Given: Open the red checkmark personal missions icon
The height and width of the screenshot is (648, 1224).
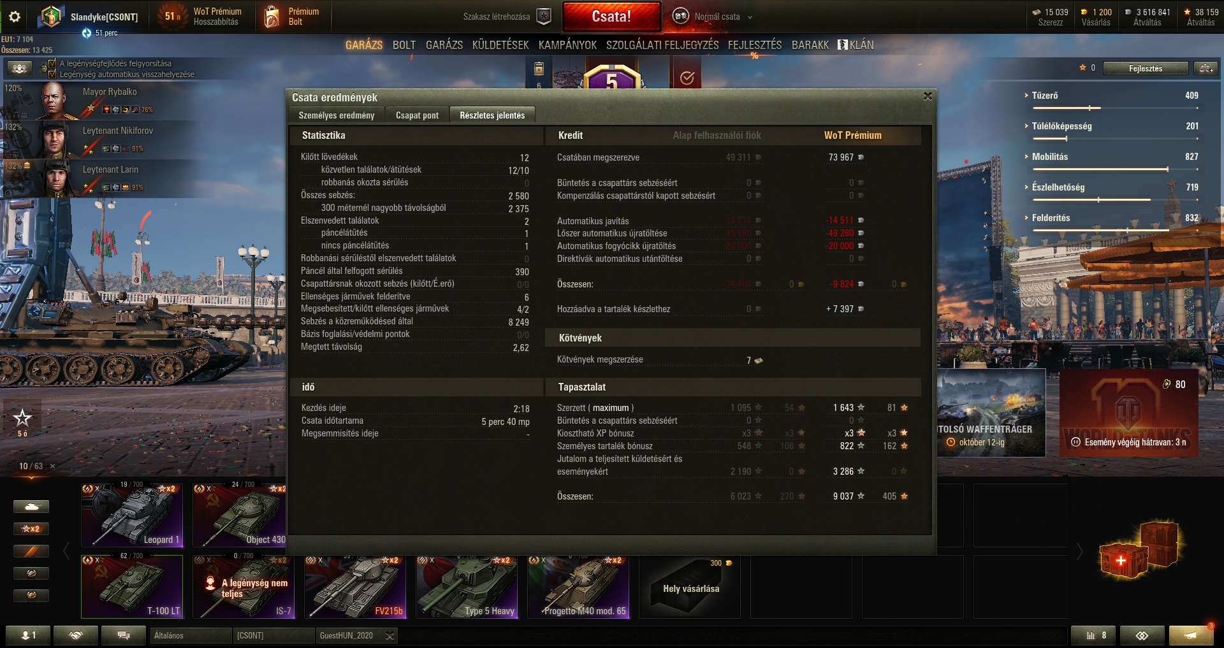Looking at the screenshot, I should click(687, 78).
